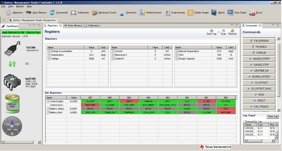
Task: Send the FW_VERSION command
Action: (x=259, y=41)
